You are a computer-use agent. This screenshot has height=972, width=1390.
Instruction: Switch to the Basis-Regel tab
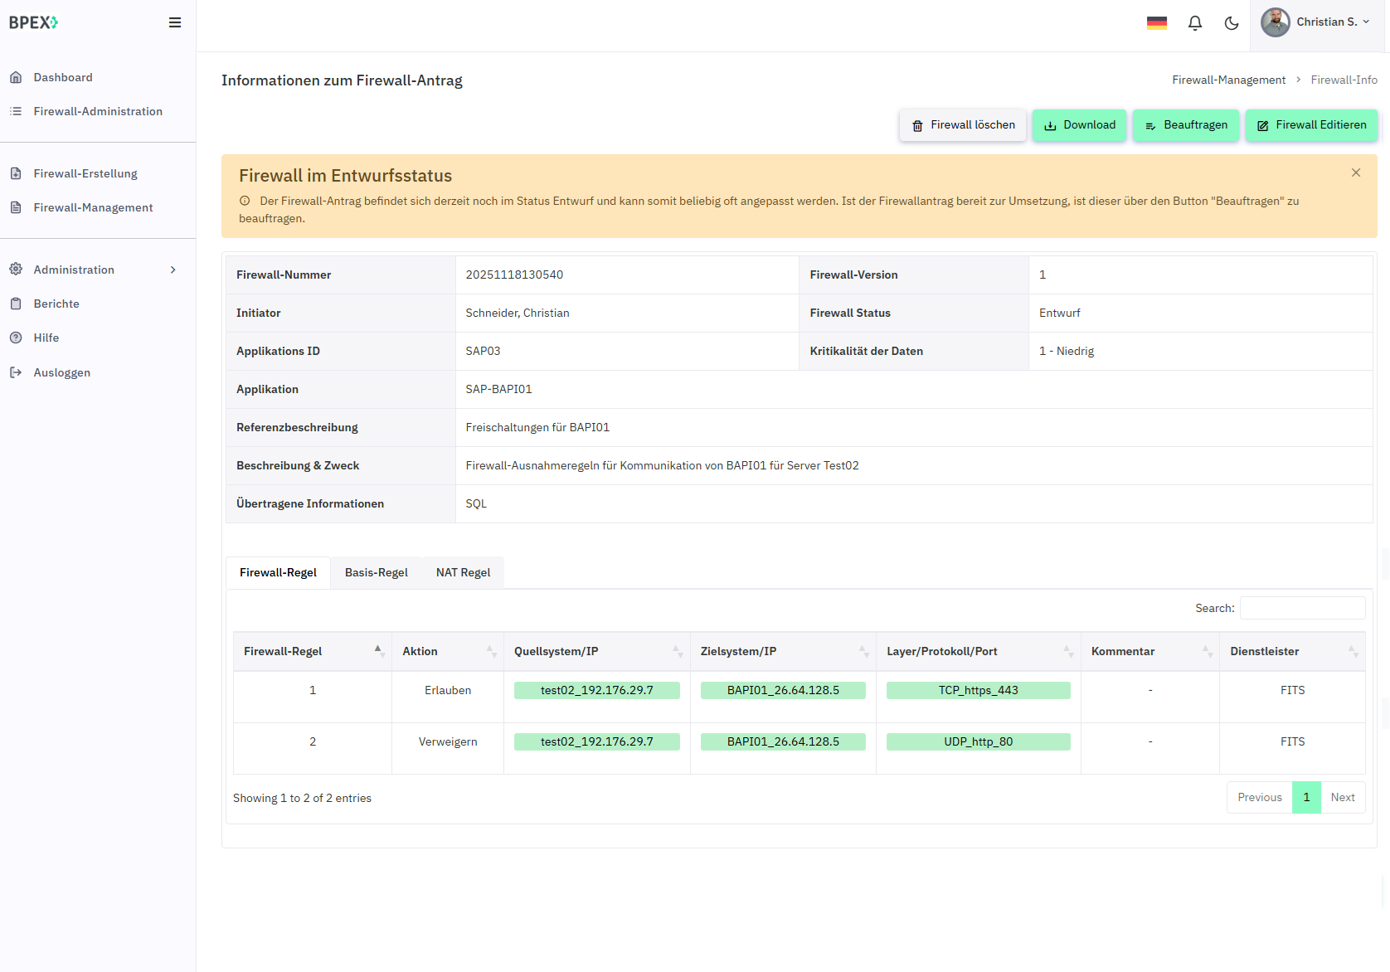pyautogui.click(x=377, y=572)
